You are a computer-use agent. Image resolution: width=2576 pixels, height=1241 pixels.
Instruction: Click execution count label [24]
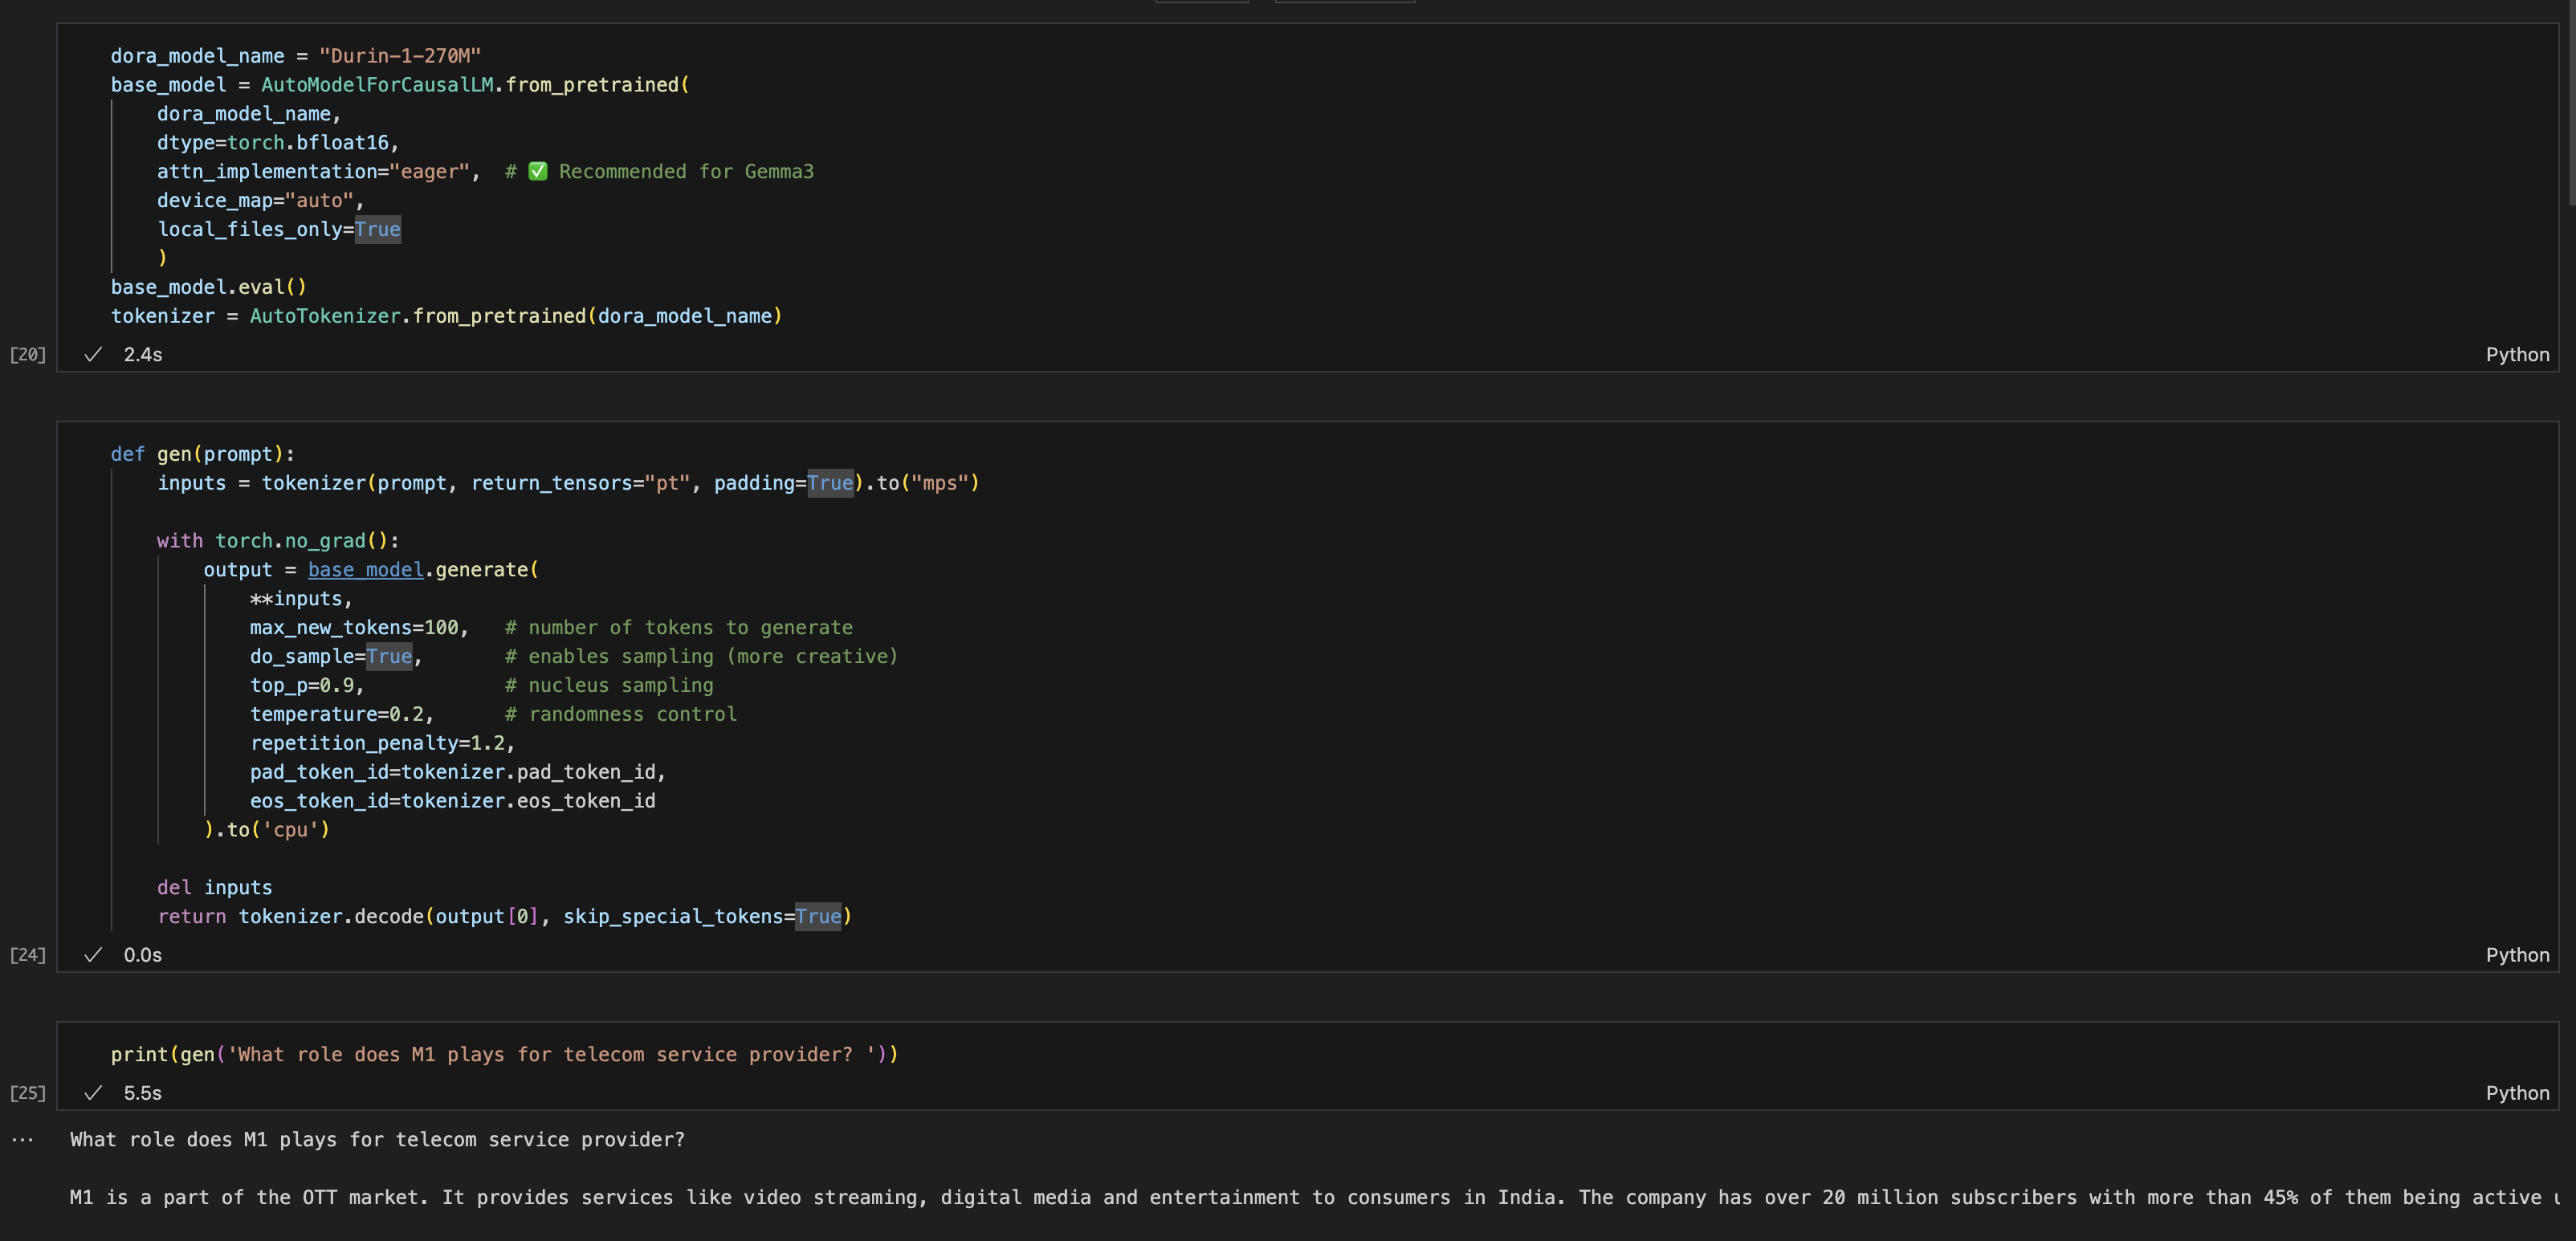click(27, 955)
